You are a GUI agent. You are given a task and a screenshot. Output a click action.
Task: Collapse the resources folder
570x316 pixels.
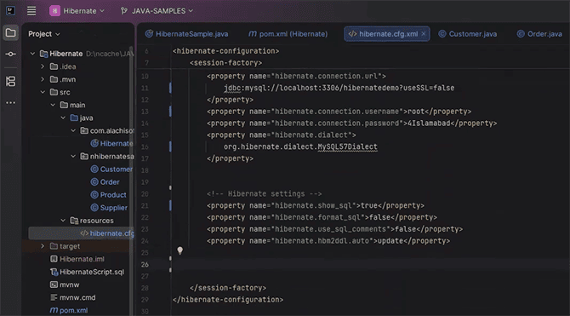click(63, 221)
